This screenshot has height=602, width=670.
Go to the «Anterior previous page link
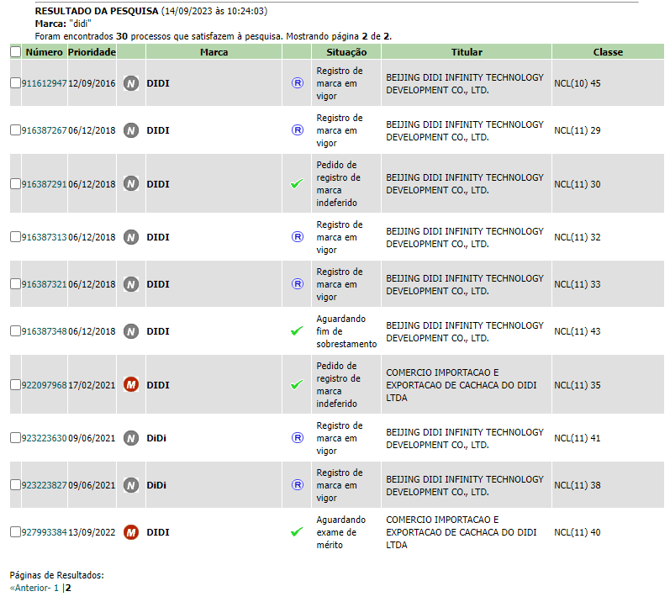tap(30, 588)
